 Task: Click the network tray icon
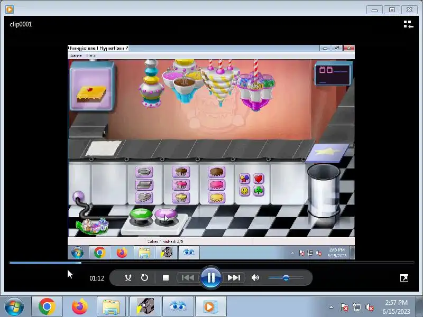point(356,307)
